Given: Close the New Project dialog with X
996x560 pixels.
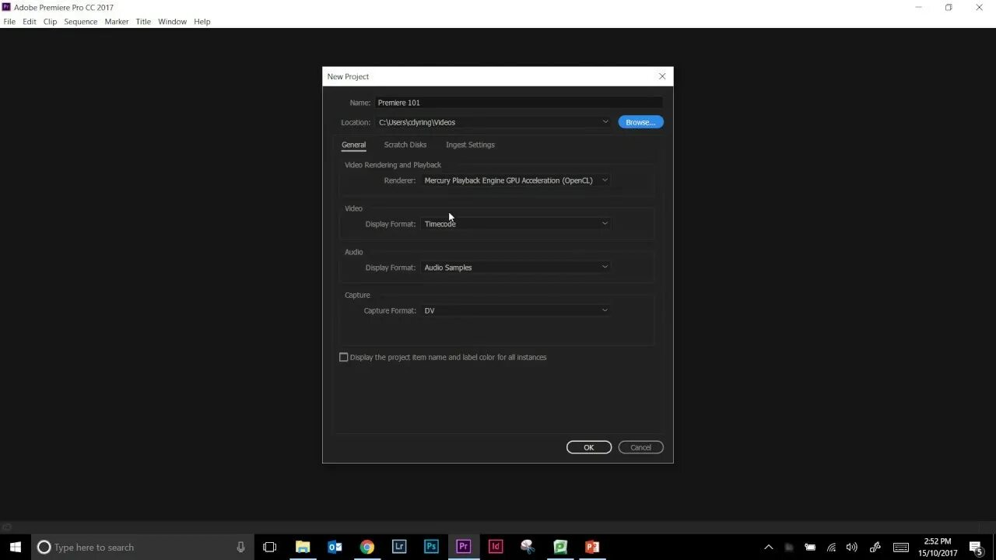Looking at the screenshot, I should tap(662, 76).
